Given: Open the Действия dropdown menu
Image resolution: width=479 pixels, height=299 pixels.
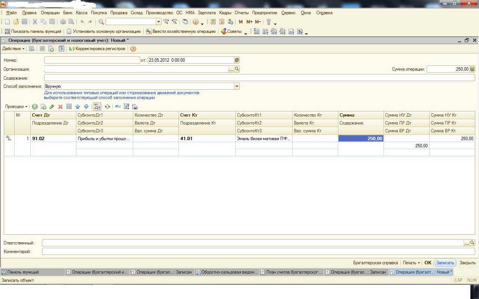Looking at the screenshot, I should coord(13,49).
